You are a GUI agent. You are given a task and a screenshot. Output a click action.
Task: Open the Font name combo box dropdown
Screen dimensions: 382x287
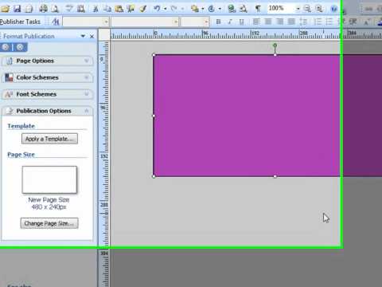176,22
